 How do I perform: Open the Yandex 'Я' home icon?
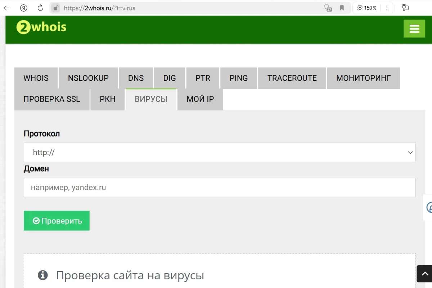coord(24,8)
